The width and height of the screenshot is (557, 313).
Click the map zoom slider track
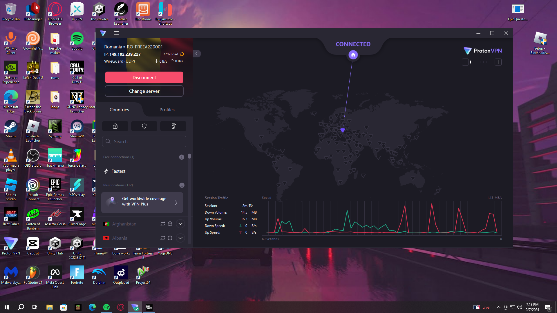[482, 62]
